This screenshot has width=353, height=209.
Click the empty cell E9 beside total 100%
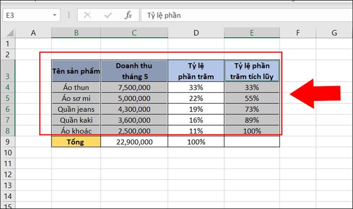coord(252,142)
